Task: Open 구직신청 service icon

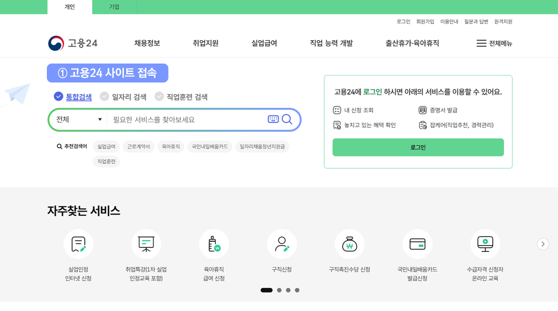Action: tap(282, 244)
